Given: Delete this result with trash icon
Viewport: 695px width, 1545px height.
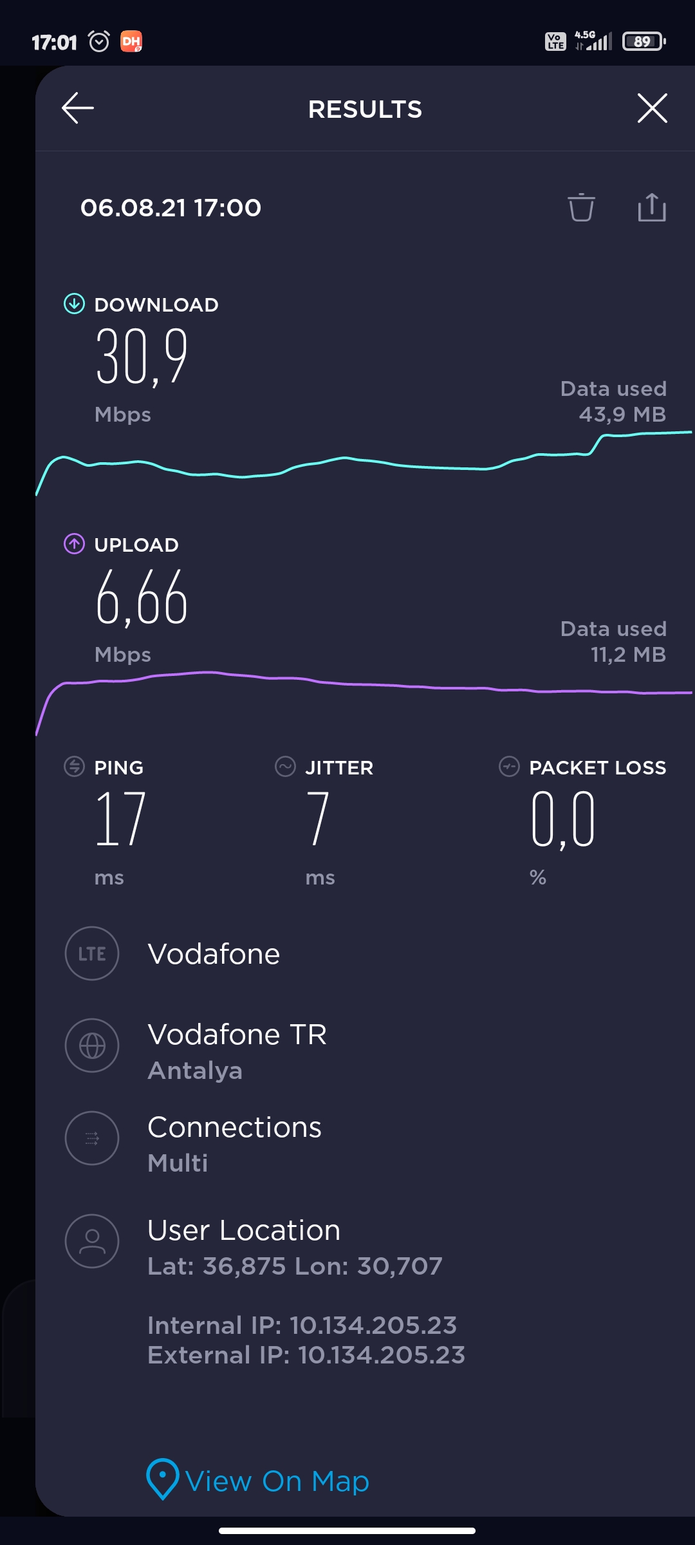Looking at the screenshot, I should pyautogui.click(x=581, y=207).
